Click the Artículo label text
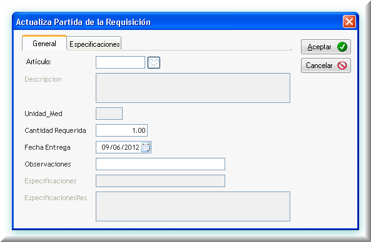This screenshot has height=242, width=371. (x=39, y=62)
